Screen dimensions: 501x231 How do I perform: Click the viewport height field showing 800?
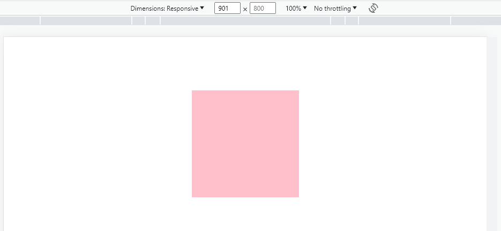[x=263, y=9]
